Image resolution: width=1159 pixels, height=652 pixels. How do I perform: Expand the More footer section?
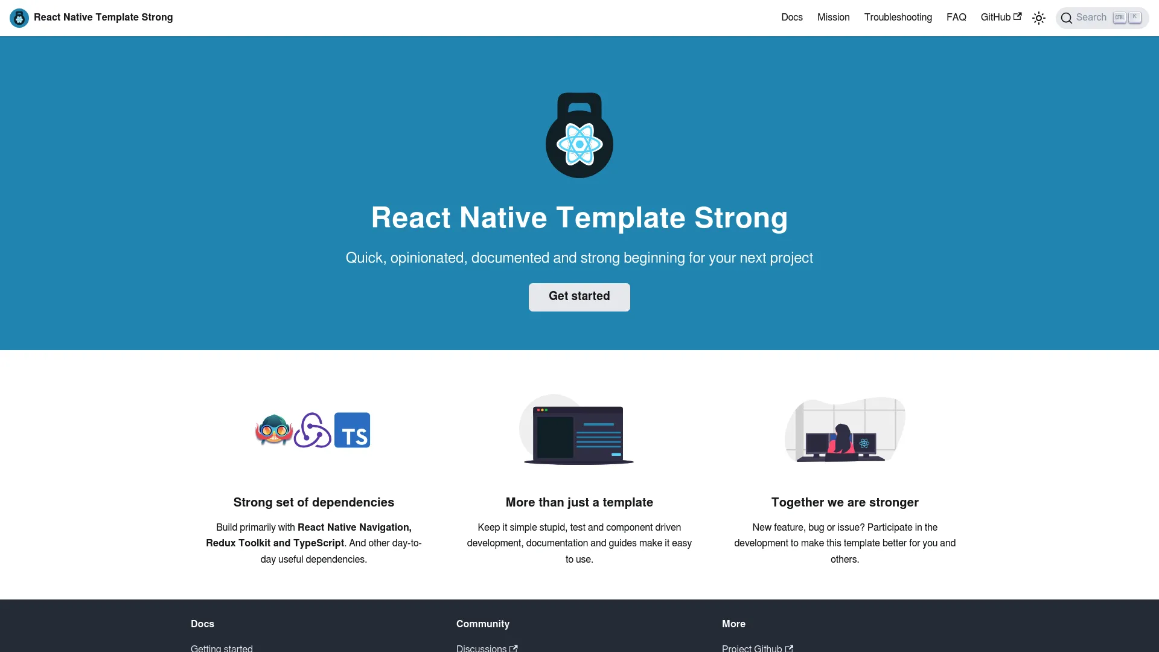(x=733, y=624)
